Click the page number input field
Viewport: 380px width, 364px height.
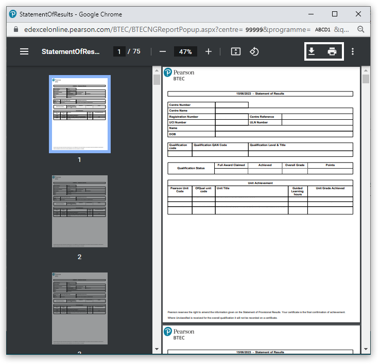[x=119, y=51]
